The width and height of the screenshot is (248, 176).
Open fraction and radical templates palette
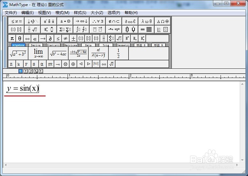click(33, 29)
